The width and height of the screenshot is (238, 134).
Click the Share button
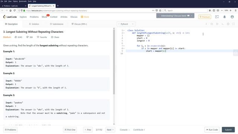tap(55, 37)
